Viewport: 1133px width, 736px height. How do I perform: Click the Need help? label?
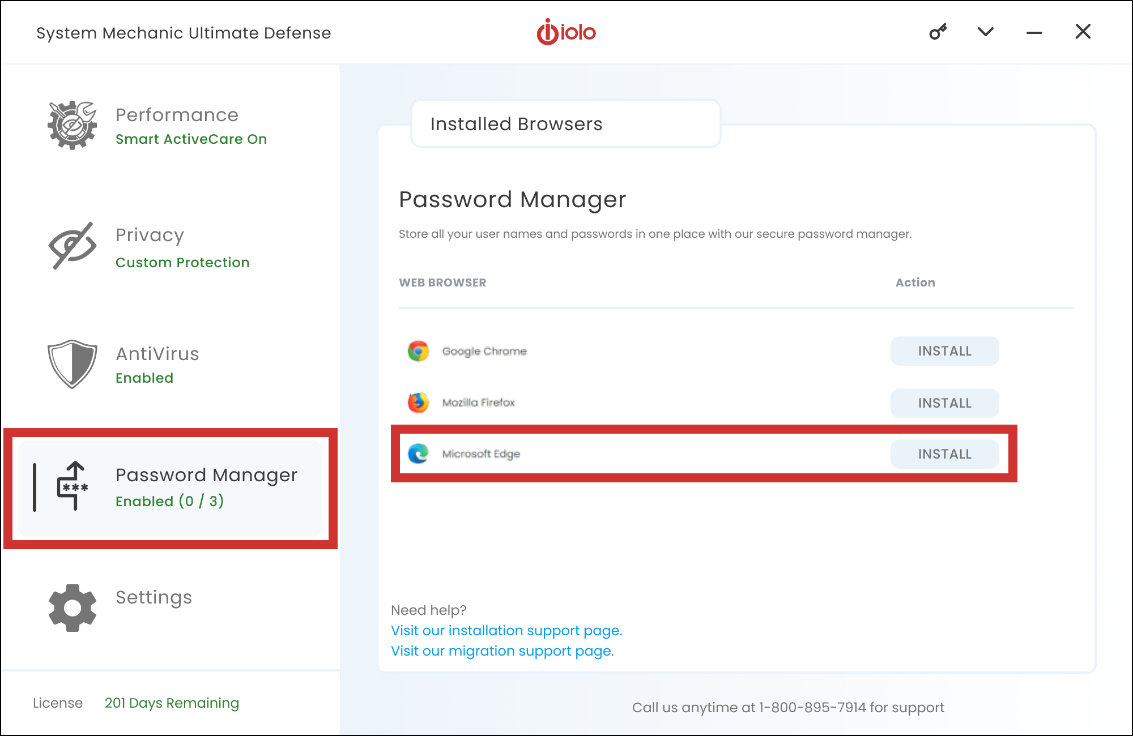click(x=429, y=610)
